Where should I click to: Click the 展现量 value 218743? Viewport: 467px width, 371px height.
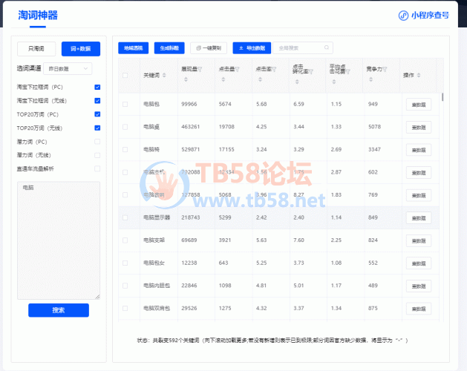click(191, 217)
